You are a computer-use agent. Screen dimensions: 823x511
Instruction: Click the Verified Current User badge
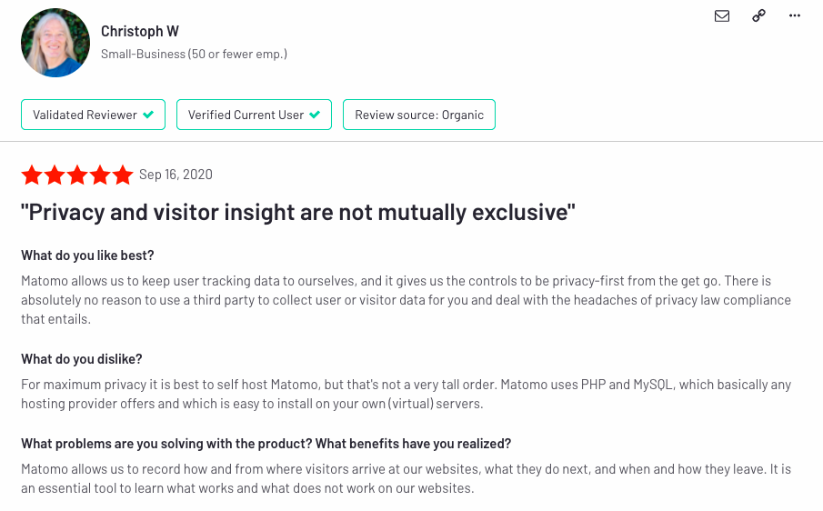(x=254, y=115)
